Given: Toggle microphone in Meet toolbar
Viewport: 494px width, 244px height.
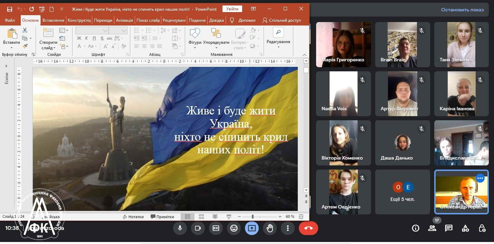Looking at the screenshot, I should pyautogui.click(x=180, y=228).
